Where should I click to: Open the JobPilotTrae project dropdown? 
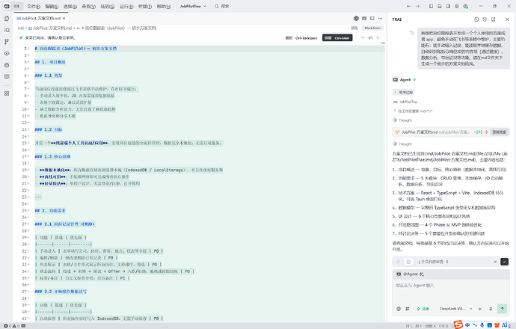click(193, 6)
